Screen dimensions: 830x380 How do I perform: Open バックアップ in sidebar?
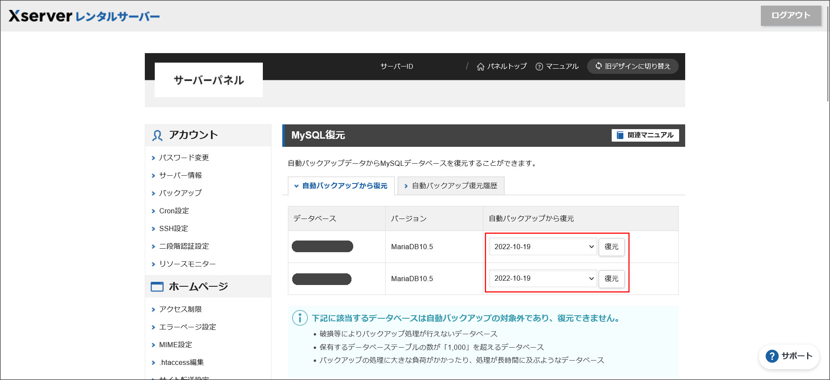pyautogui.click(x=180, y=193)
